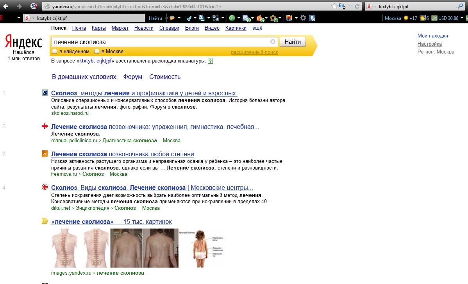Click the mail envelope toolbar icon
Screen dimensions: 468x284
(247, 18)
